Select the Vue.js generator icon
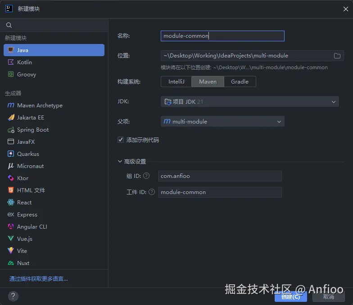Viewport: 353px width, 305px height. pos(11,239)
